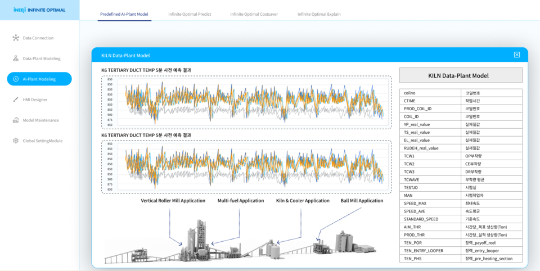Click the upper tertiary duct temp chart
Screen dimensions: 540x271
tap(246, 102)
